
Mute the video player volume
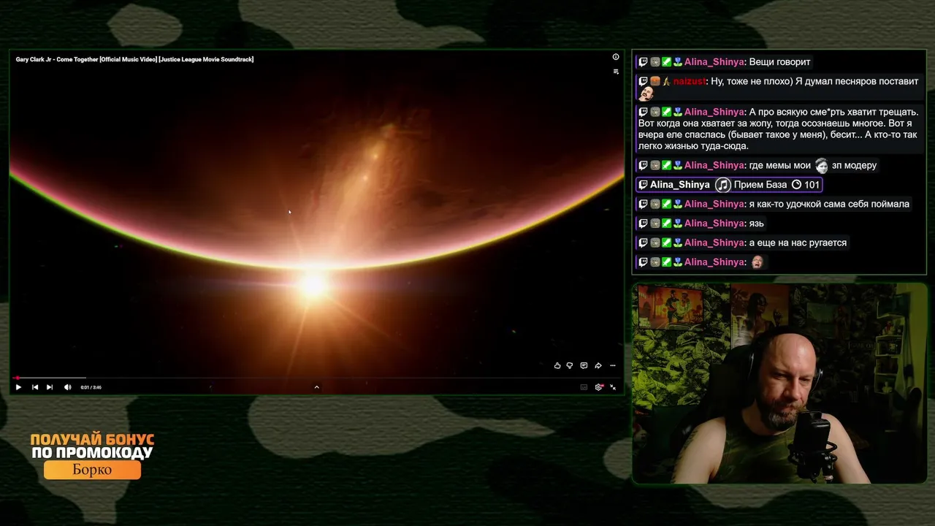coord(67,387)
